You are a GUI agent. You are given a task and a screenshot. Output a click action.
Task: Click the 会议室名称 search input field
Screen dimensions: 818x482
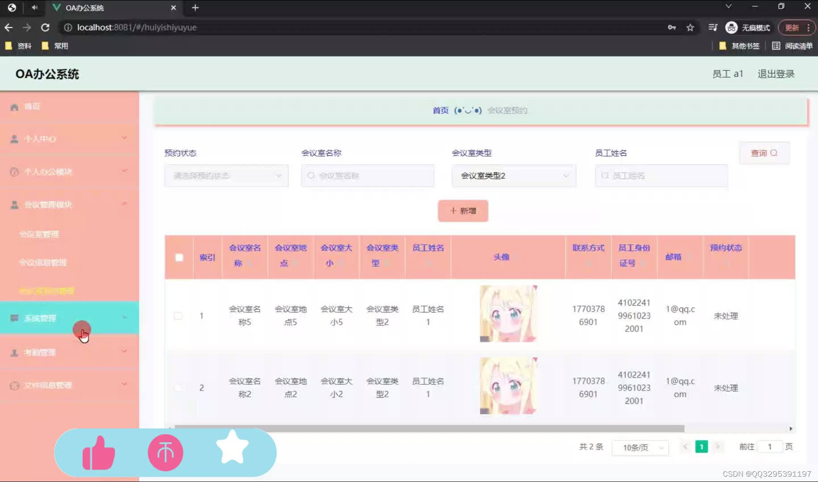pyautogui.click(x=367, y=176)
